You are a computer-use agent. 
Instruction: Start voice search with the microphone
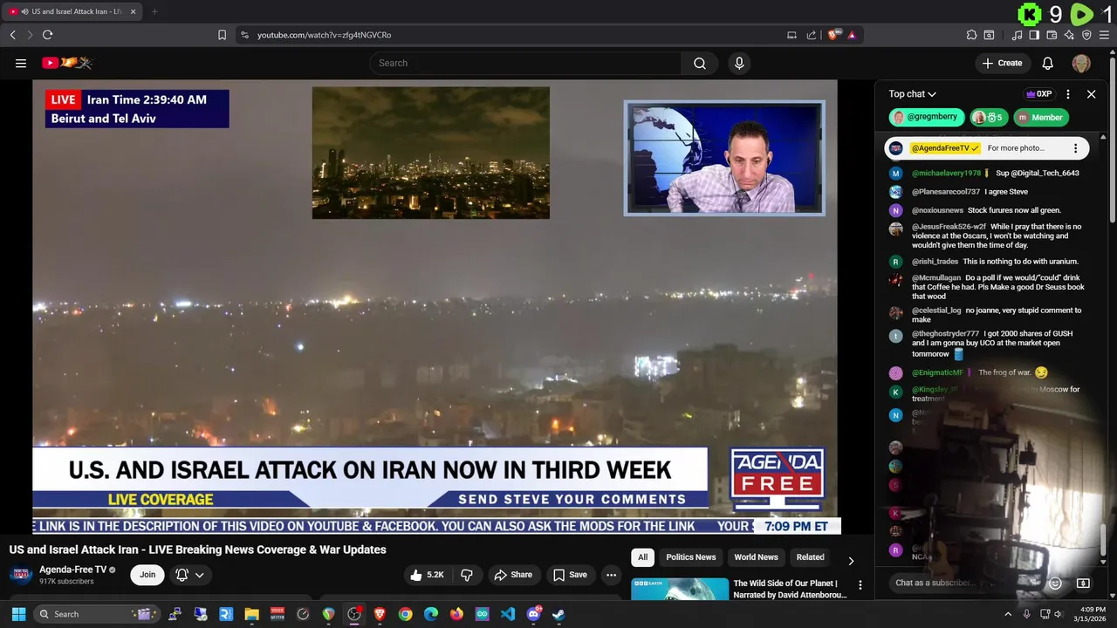(739, 63)
